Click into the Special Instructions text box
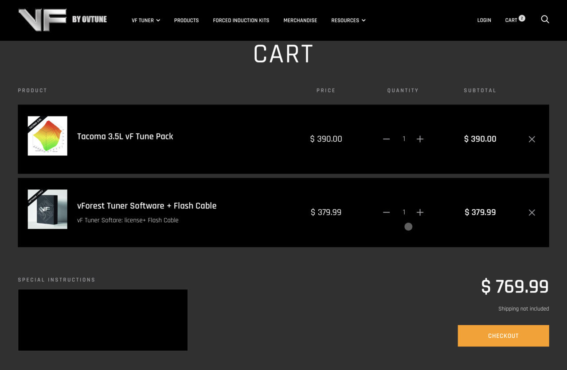 coord(103,320)
